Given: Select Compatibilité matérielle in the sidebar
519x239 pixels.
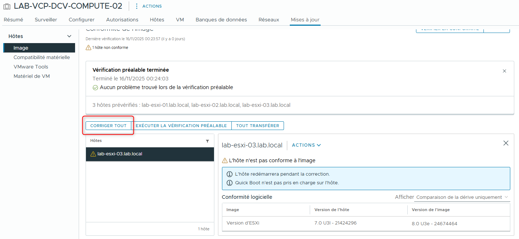Looking at the screenshot, I should (x=41, y=57).
